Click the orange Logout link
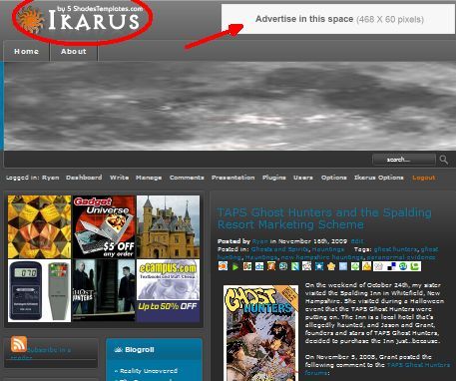The width and height of the screenshot is (456, 381). click(x=424, y=178)
